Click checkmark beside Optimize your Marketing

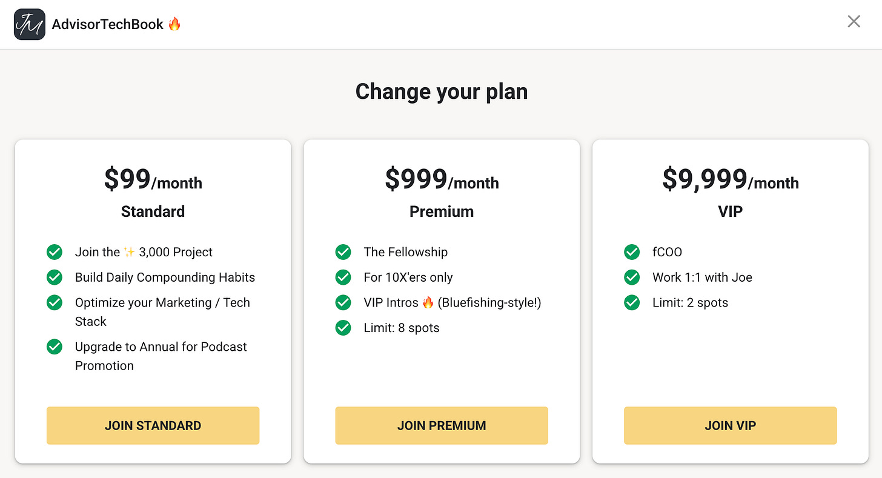click(55, 302)
